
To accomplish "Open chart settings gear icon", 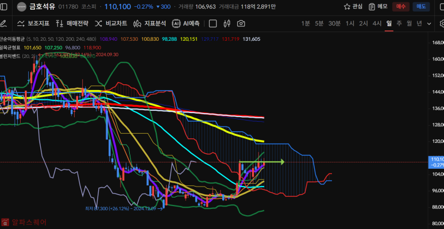I will pyautogui.click(x=442, y=24).
